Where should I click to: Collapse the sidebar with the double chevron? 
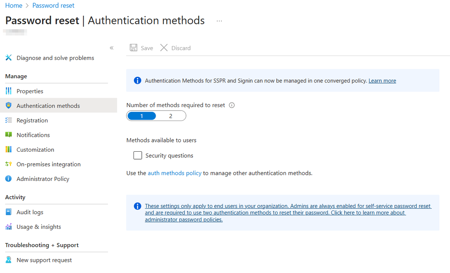tap(111, 48)
